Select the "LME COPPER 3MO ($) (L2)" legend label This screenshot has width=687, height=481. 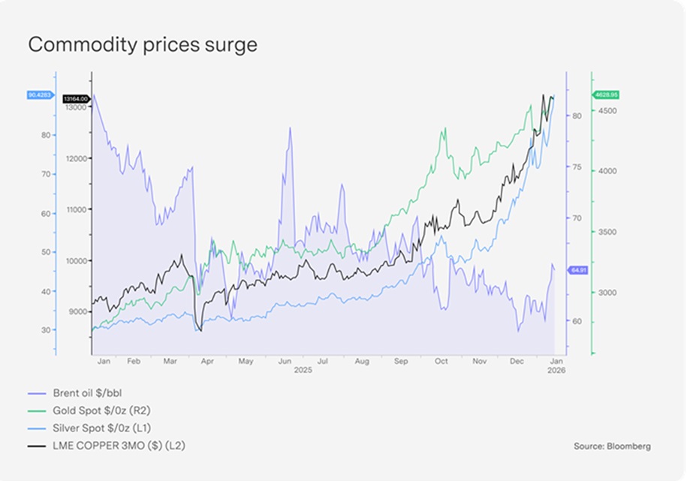pos(119,446)
